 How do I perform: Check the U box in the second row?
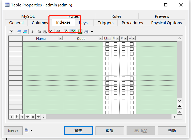click(107, 49)
